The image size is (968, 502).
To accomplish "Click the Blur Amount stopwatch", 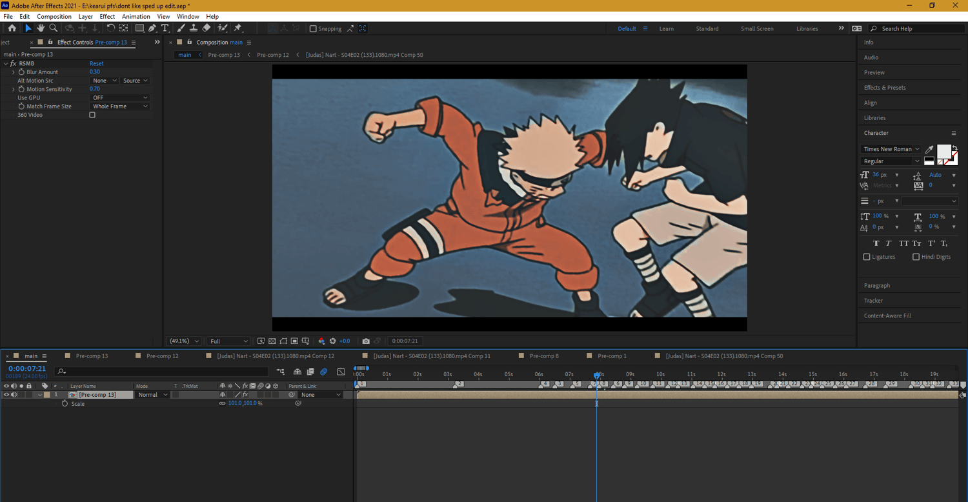I will [x=21, y=72].
